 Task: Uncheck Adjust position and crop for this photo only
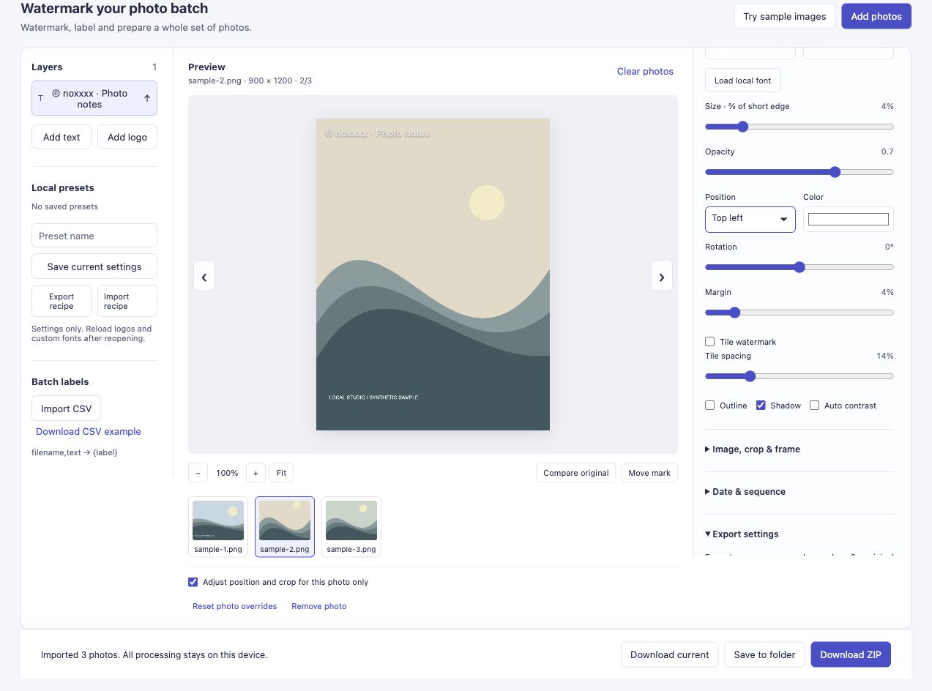pos(193,582)
